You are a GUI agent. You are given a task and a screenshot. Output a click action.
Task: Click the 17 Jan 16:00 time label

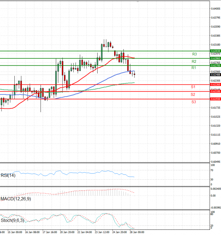click(x=50, y=232)
